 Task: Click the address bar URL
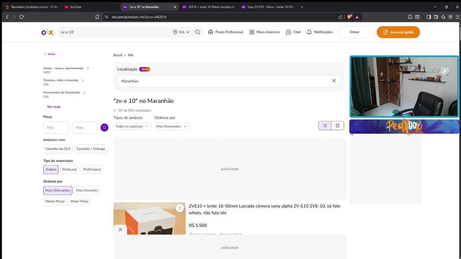coord(139,17)
